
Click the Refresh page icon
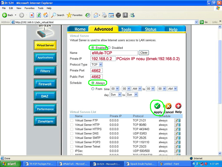[39, 15]
